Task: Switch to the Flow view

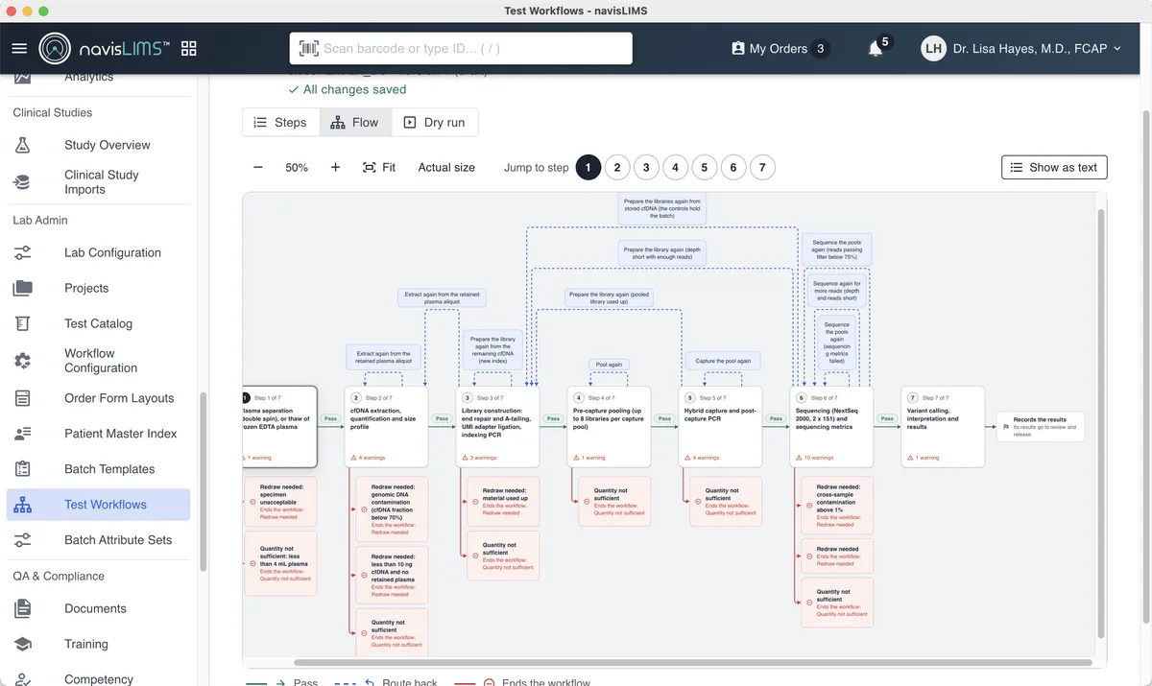Action: [354, 122]
